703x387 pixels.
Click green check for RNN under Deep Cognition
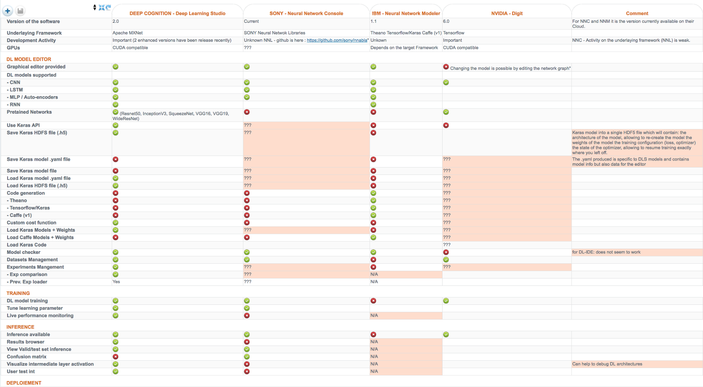(116, 105)
